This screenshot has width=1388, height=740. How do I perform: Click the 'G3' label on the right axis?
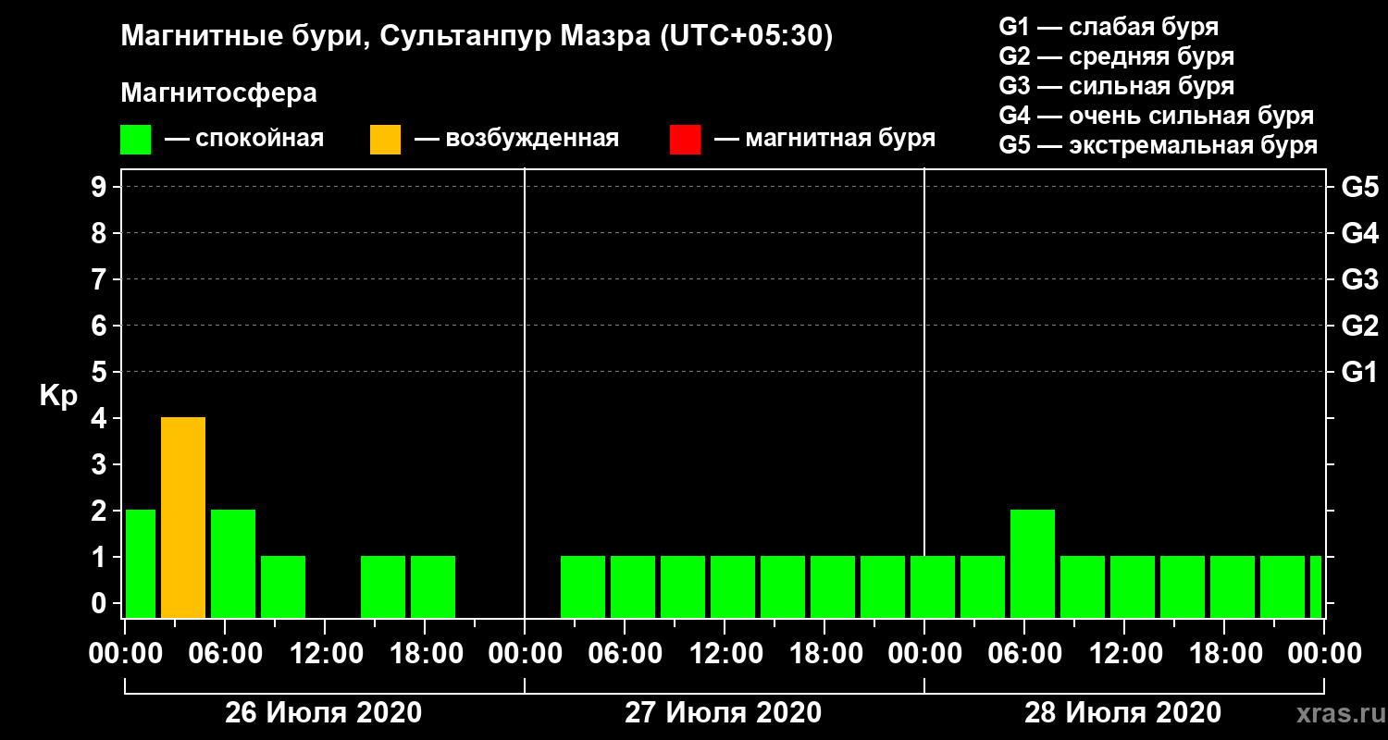(x=1359, y=280)
